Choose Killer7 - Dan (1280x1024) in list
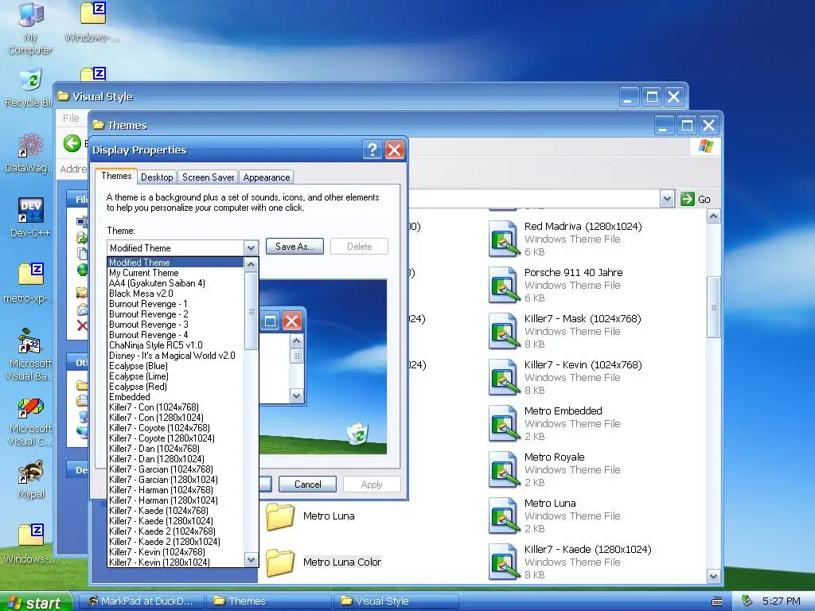 tap(176, 459)
